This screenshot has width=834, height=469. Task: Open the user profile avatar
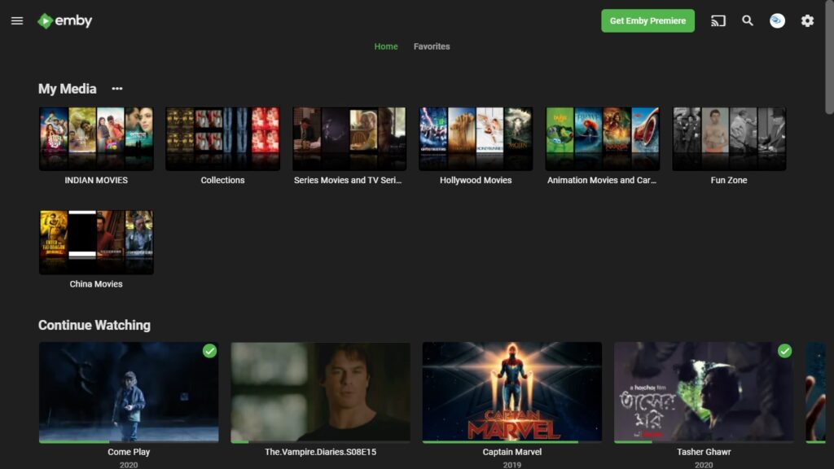point(777,21)
